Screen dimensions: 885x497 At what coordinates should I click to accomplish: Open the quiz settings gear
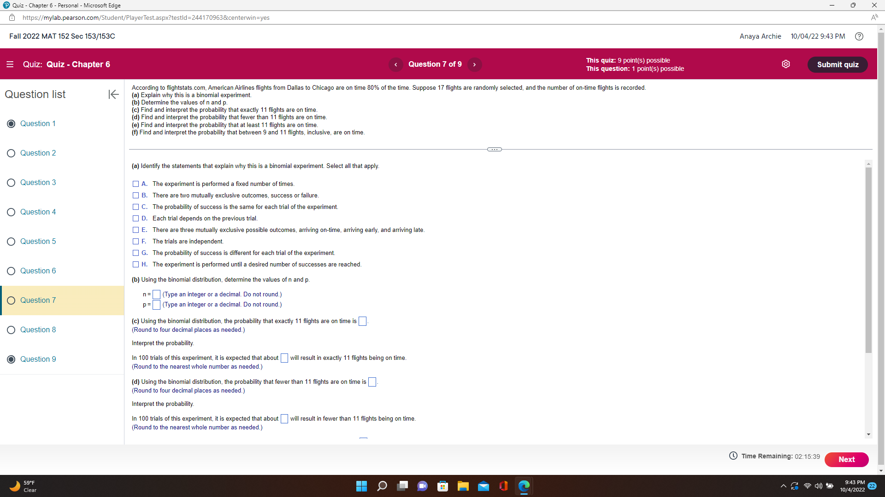point(786,64)
